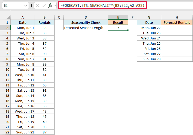
Task: Open the Name Box dropdown arrow
Action: [x=26, y=6]
